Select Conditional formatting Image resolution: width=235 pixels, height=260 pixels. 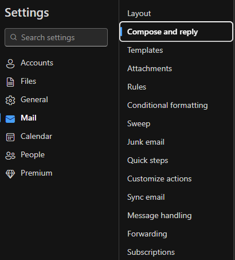167,105
